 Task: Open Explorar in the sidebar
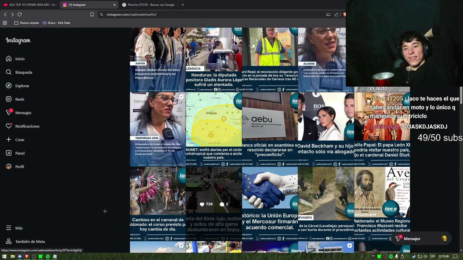click(x=17, y=86)
